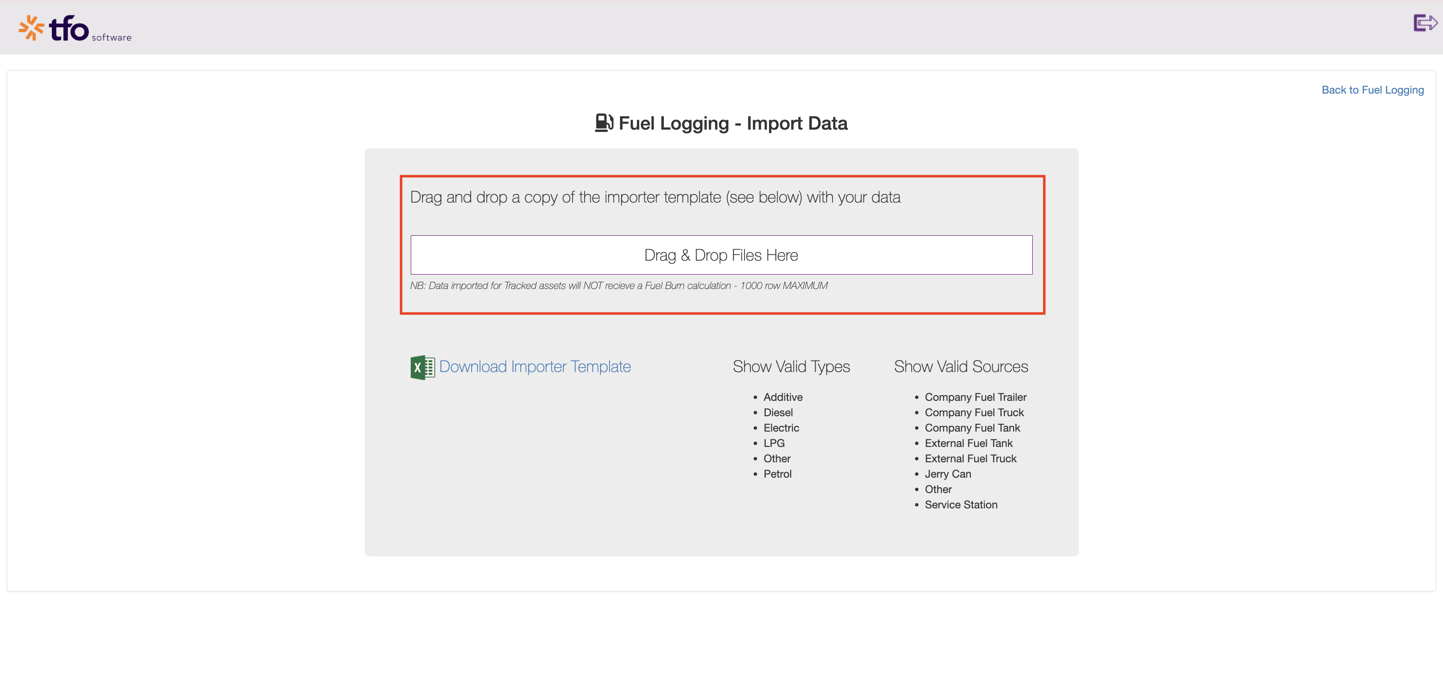Click the fuel pump icon in title
This screenshot has height=674, width=1443.
pos(604,122)
